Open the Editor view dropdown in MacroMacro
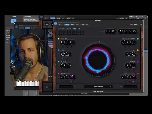 pyautogui.click(x=136, y=25)
